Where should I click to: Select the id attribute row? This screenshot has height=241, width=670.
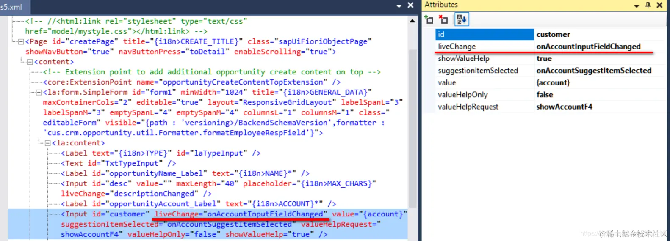coord(550,34)
